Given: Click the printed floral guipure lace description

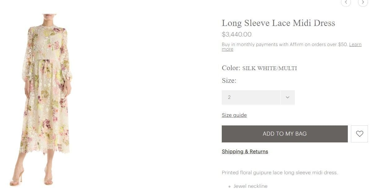Looking at the screenshot, I should click(279, 172).
